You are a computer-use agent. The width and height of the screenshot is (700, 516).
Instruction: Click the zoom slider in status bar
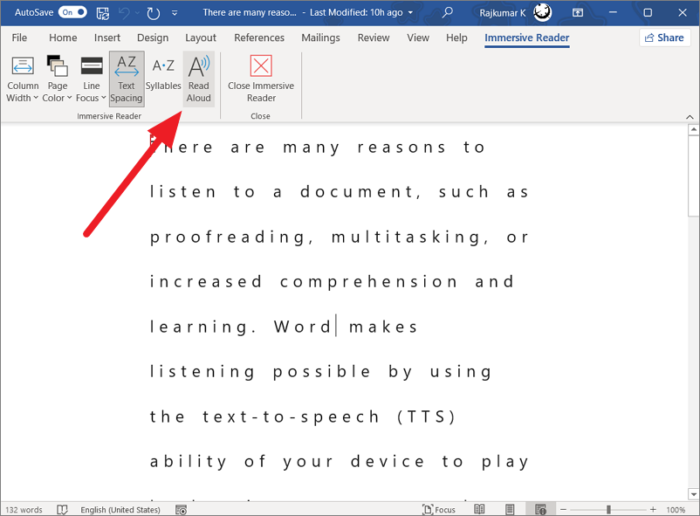tap(608, 509)
